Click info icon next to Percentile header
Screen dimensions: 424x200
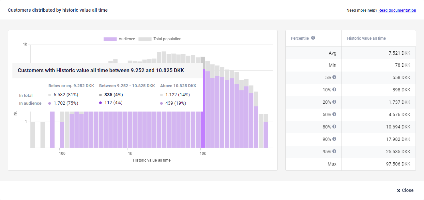313,38
